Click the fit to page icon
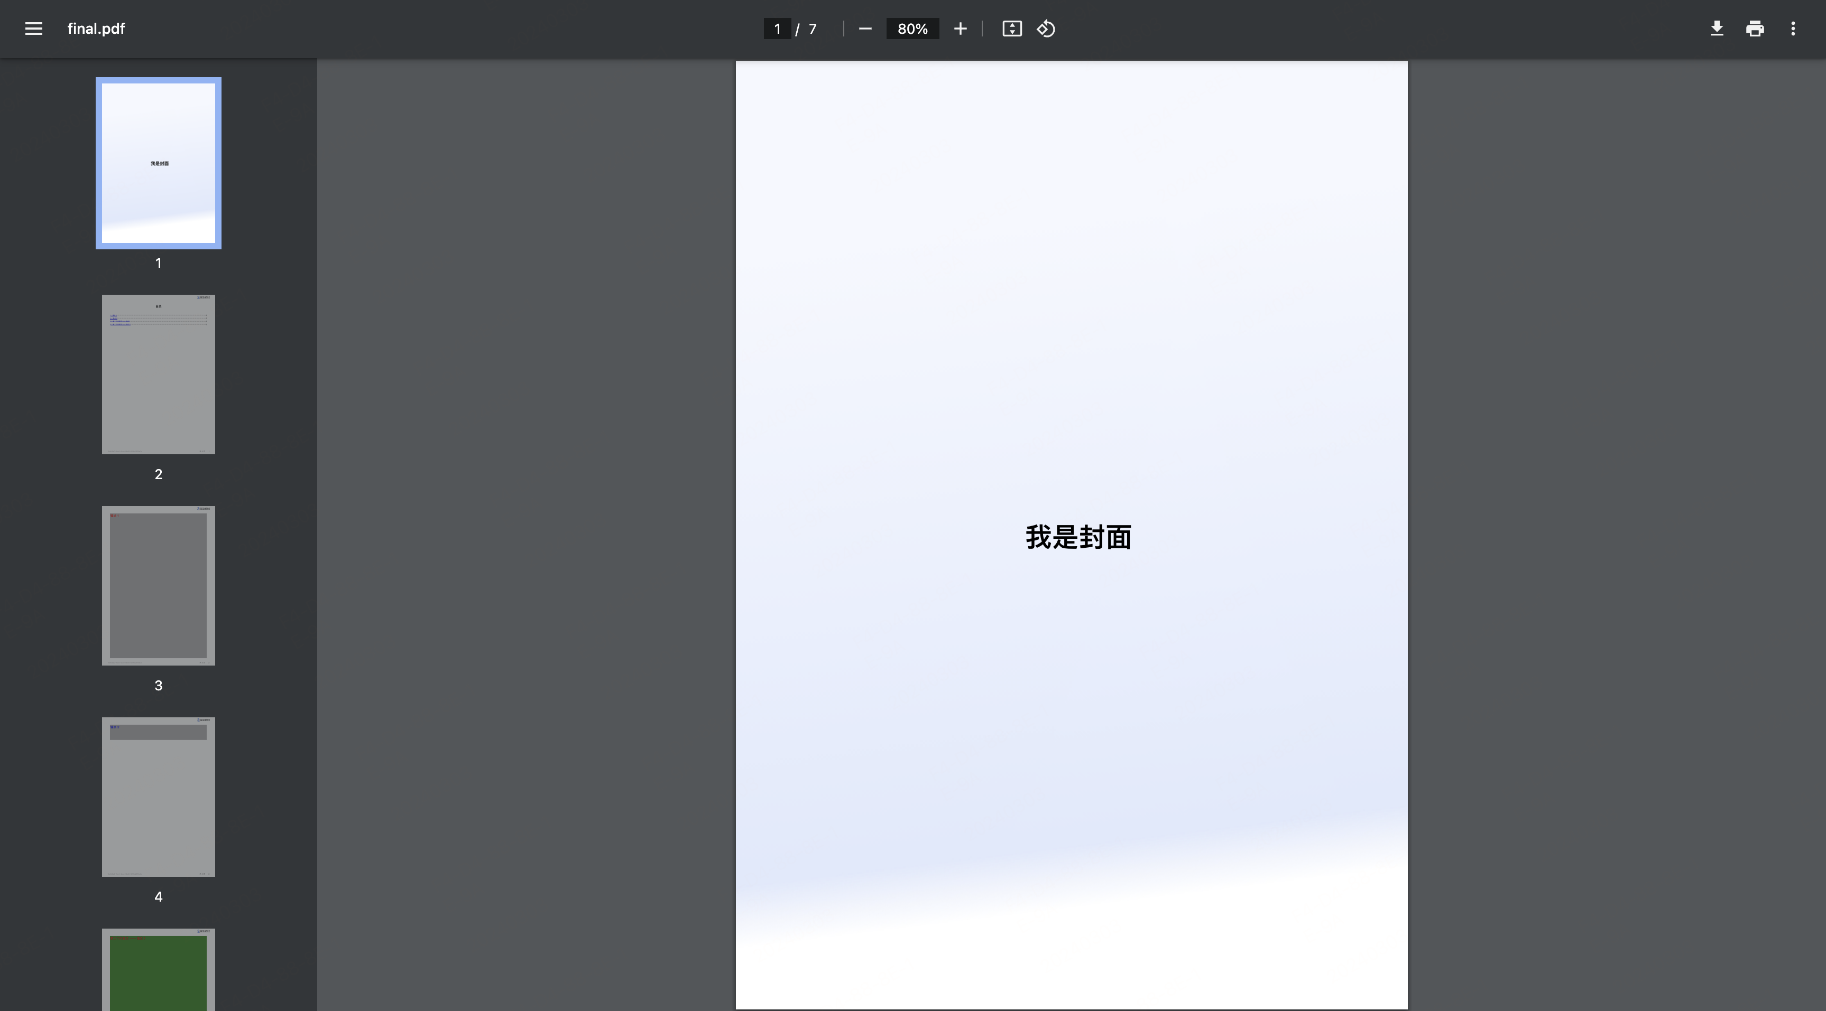 click(x=1011, y=29)
